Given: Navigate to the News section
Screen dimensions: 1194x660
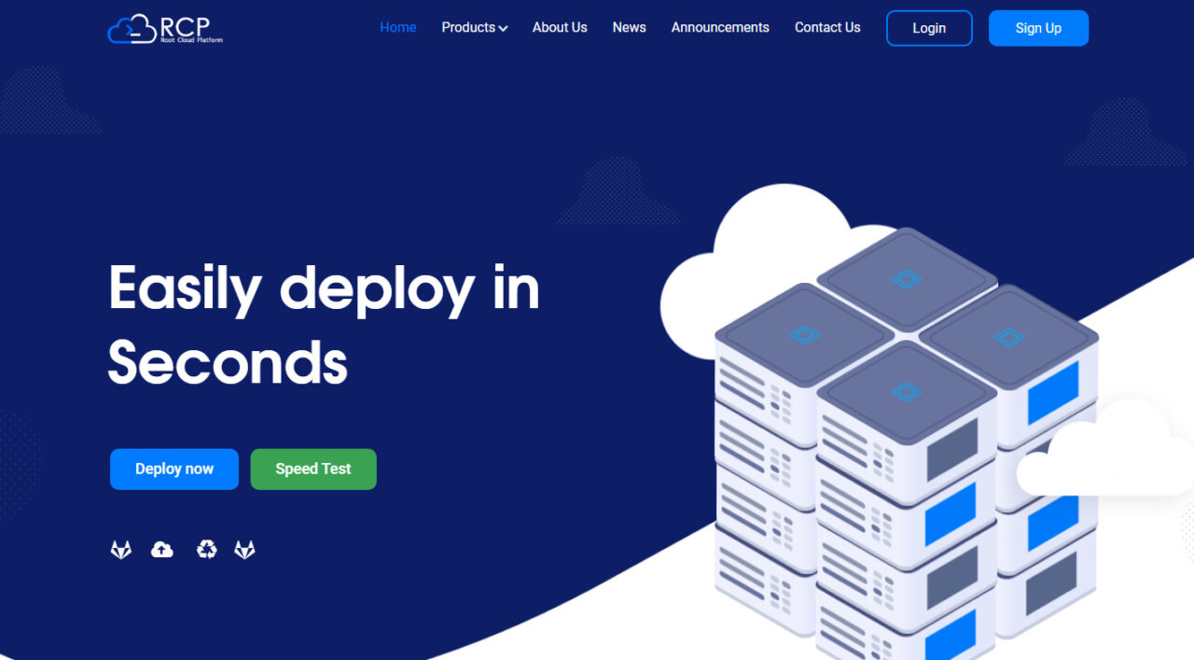Looking at the screenshot, I should pyautogui.click(x=629, y=28).
